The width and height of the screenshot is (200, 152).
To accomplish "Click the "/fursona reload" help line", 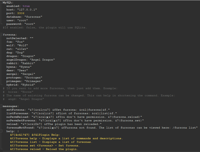I will pos(44,149).
